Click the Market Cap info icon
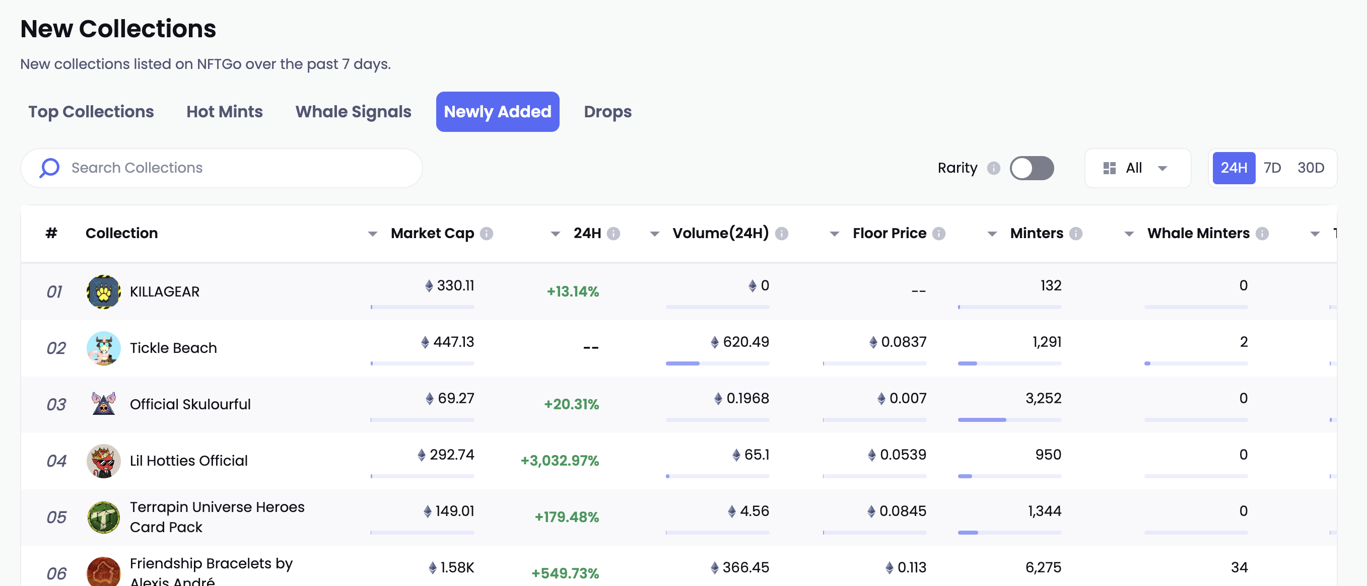The width and height of the screenshot is (1367, 586). (x=486, y=233)
